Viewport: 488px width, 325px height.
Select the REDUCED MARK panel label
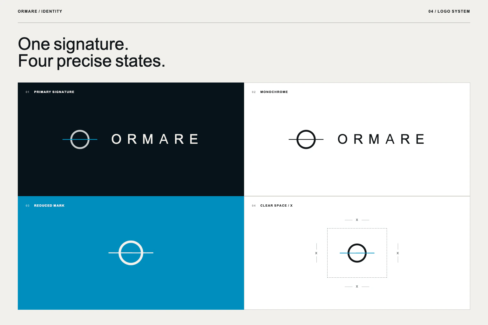point(49,206)
